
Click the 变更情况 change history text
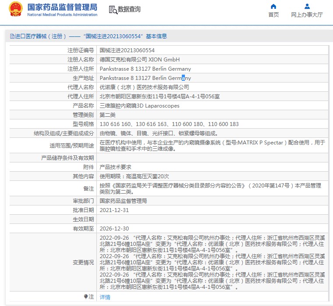(213, 263)
